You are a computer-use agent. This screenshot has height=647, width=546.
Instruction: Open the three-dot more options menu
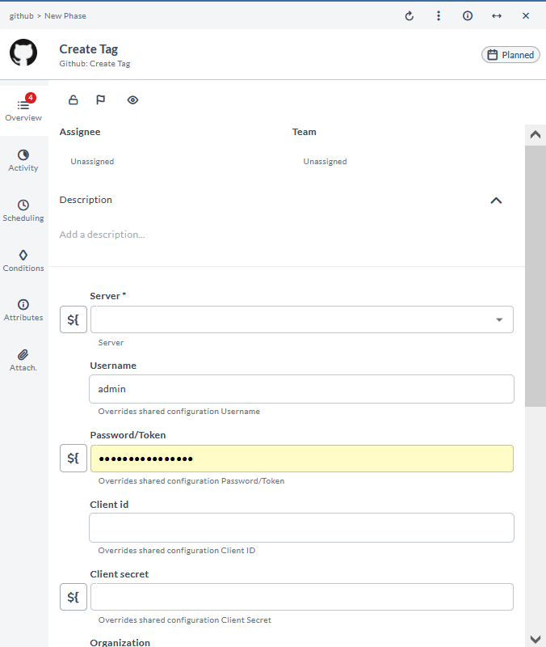[439, 16]
